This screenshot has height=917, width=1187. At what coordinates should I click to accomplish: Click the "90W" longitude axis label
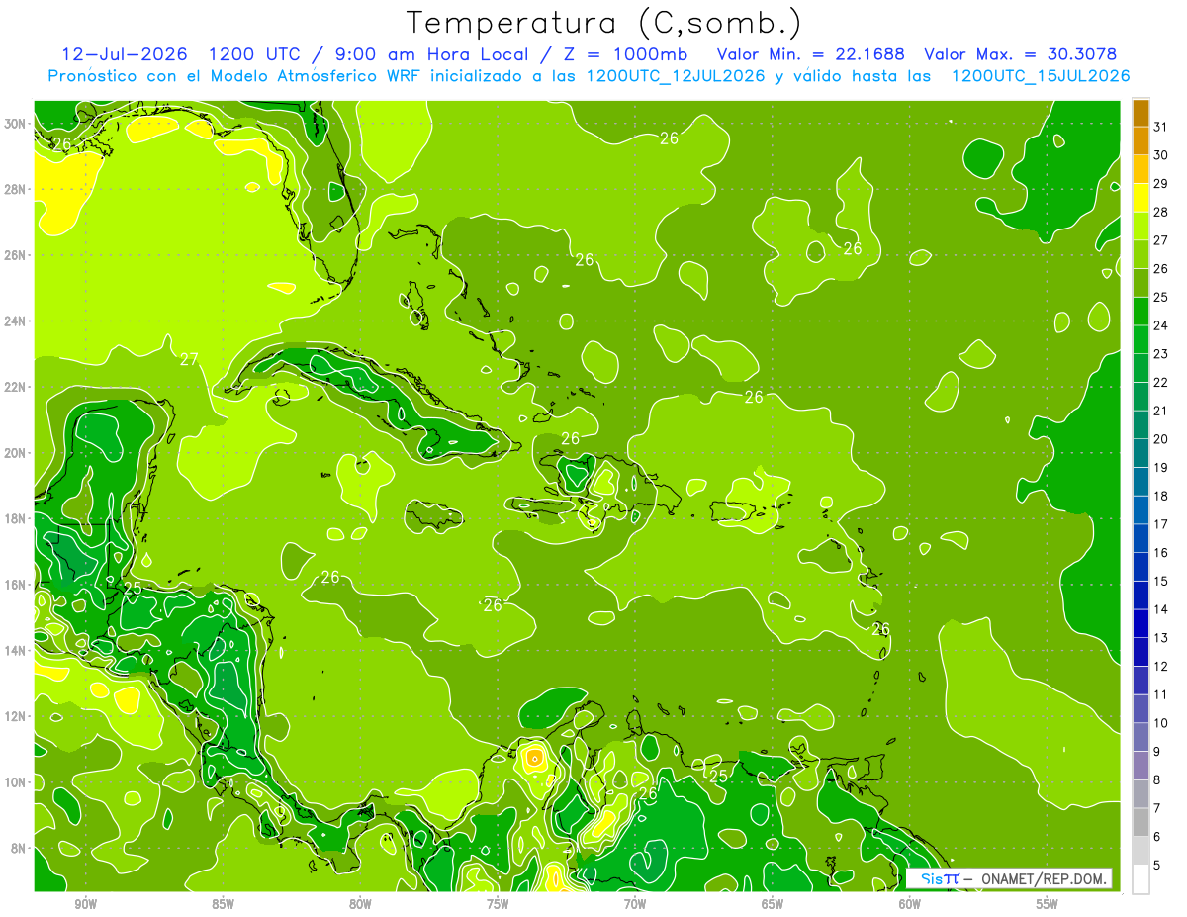coord(85,904)
